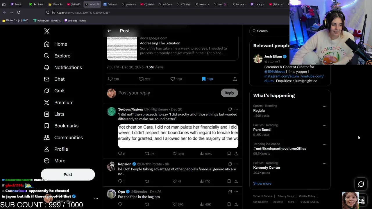The width and height of the screenshot is (372, 209).
Task: Click repost icon showing 222
Action: [144, 79]
